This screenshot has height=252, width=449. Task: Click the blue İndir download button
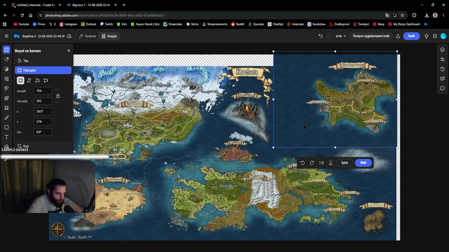click(411, 36)
